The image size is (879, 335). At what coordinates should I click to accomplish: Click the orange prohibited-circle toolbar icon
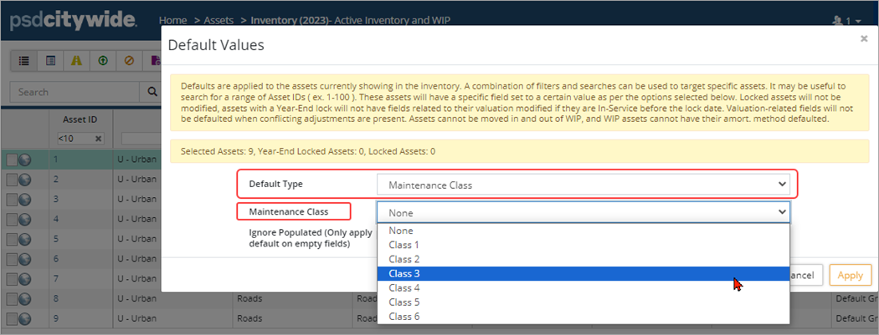(128, 61)
